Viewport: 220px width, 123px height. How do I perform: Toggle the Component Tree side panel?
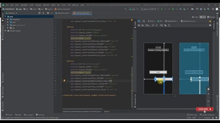pyautogui.click(x=135, y=101)
